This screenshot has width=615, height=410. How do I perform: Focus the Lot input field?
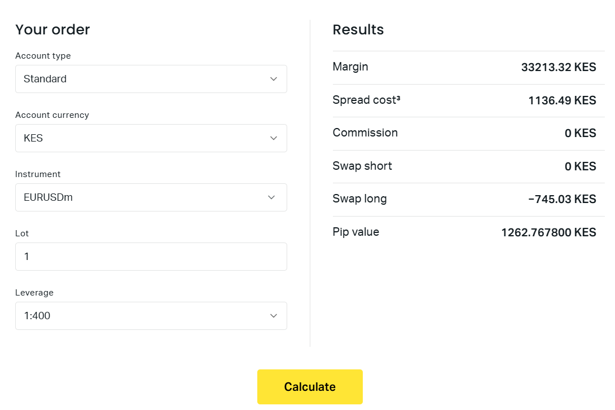coord(151,257)
